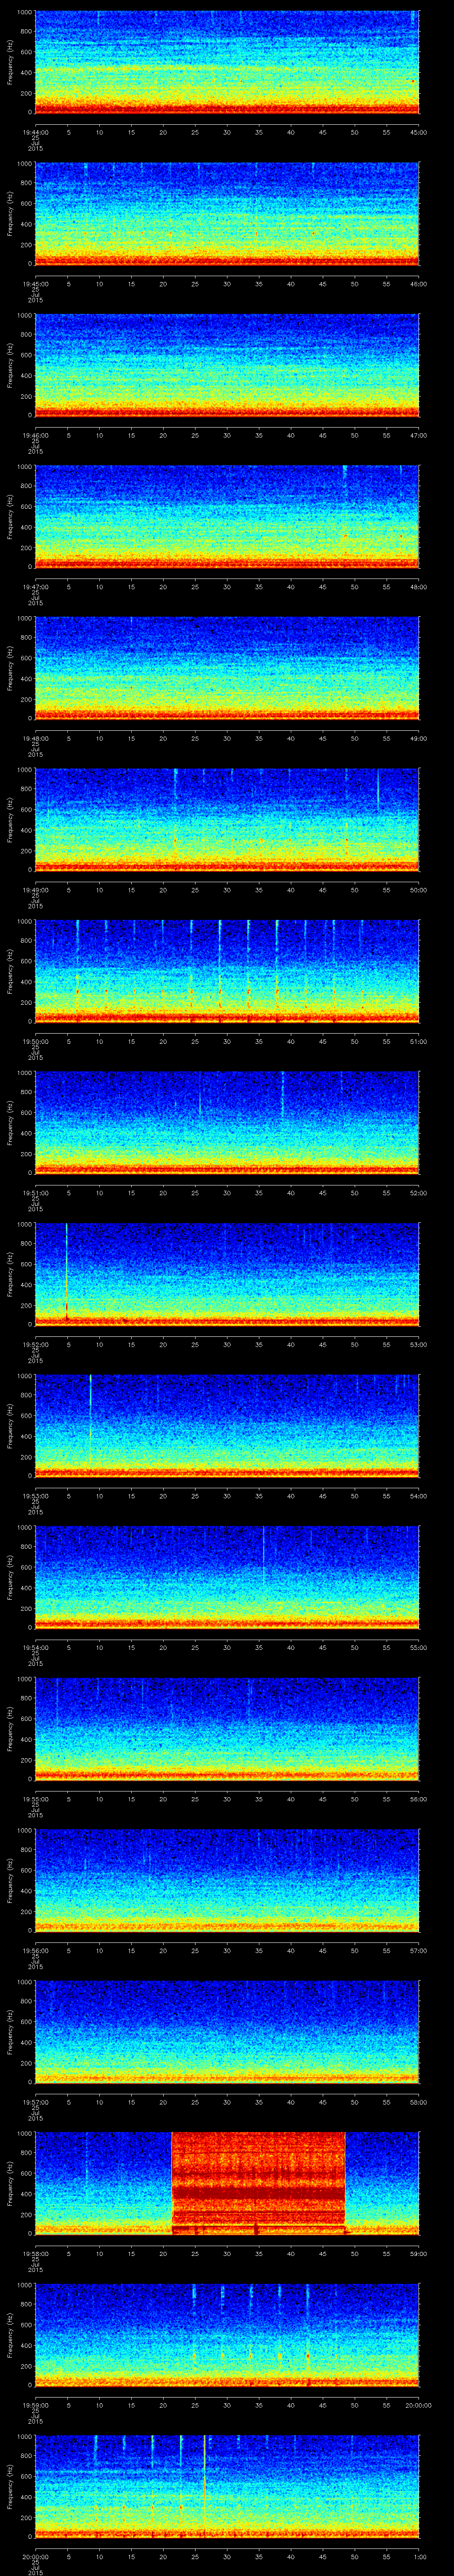Click the vertical spike near 26 s in the 20:00:00 panel
Screen dimensions: 454x2576
tap(204, 2485)
